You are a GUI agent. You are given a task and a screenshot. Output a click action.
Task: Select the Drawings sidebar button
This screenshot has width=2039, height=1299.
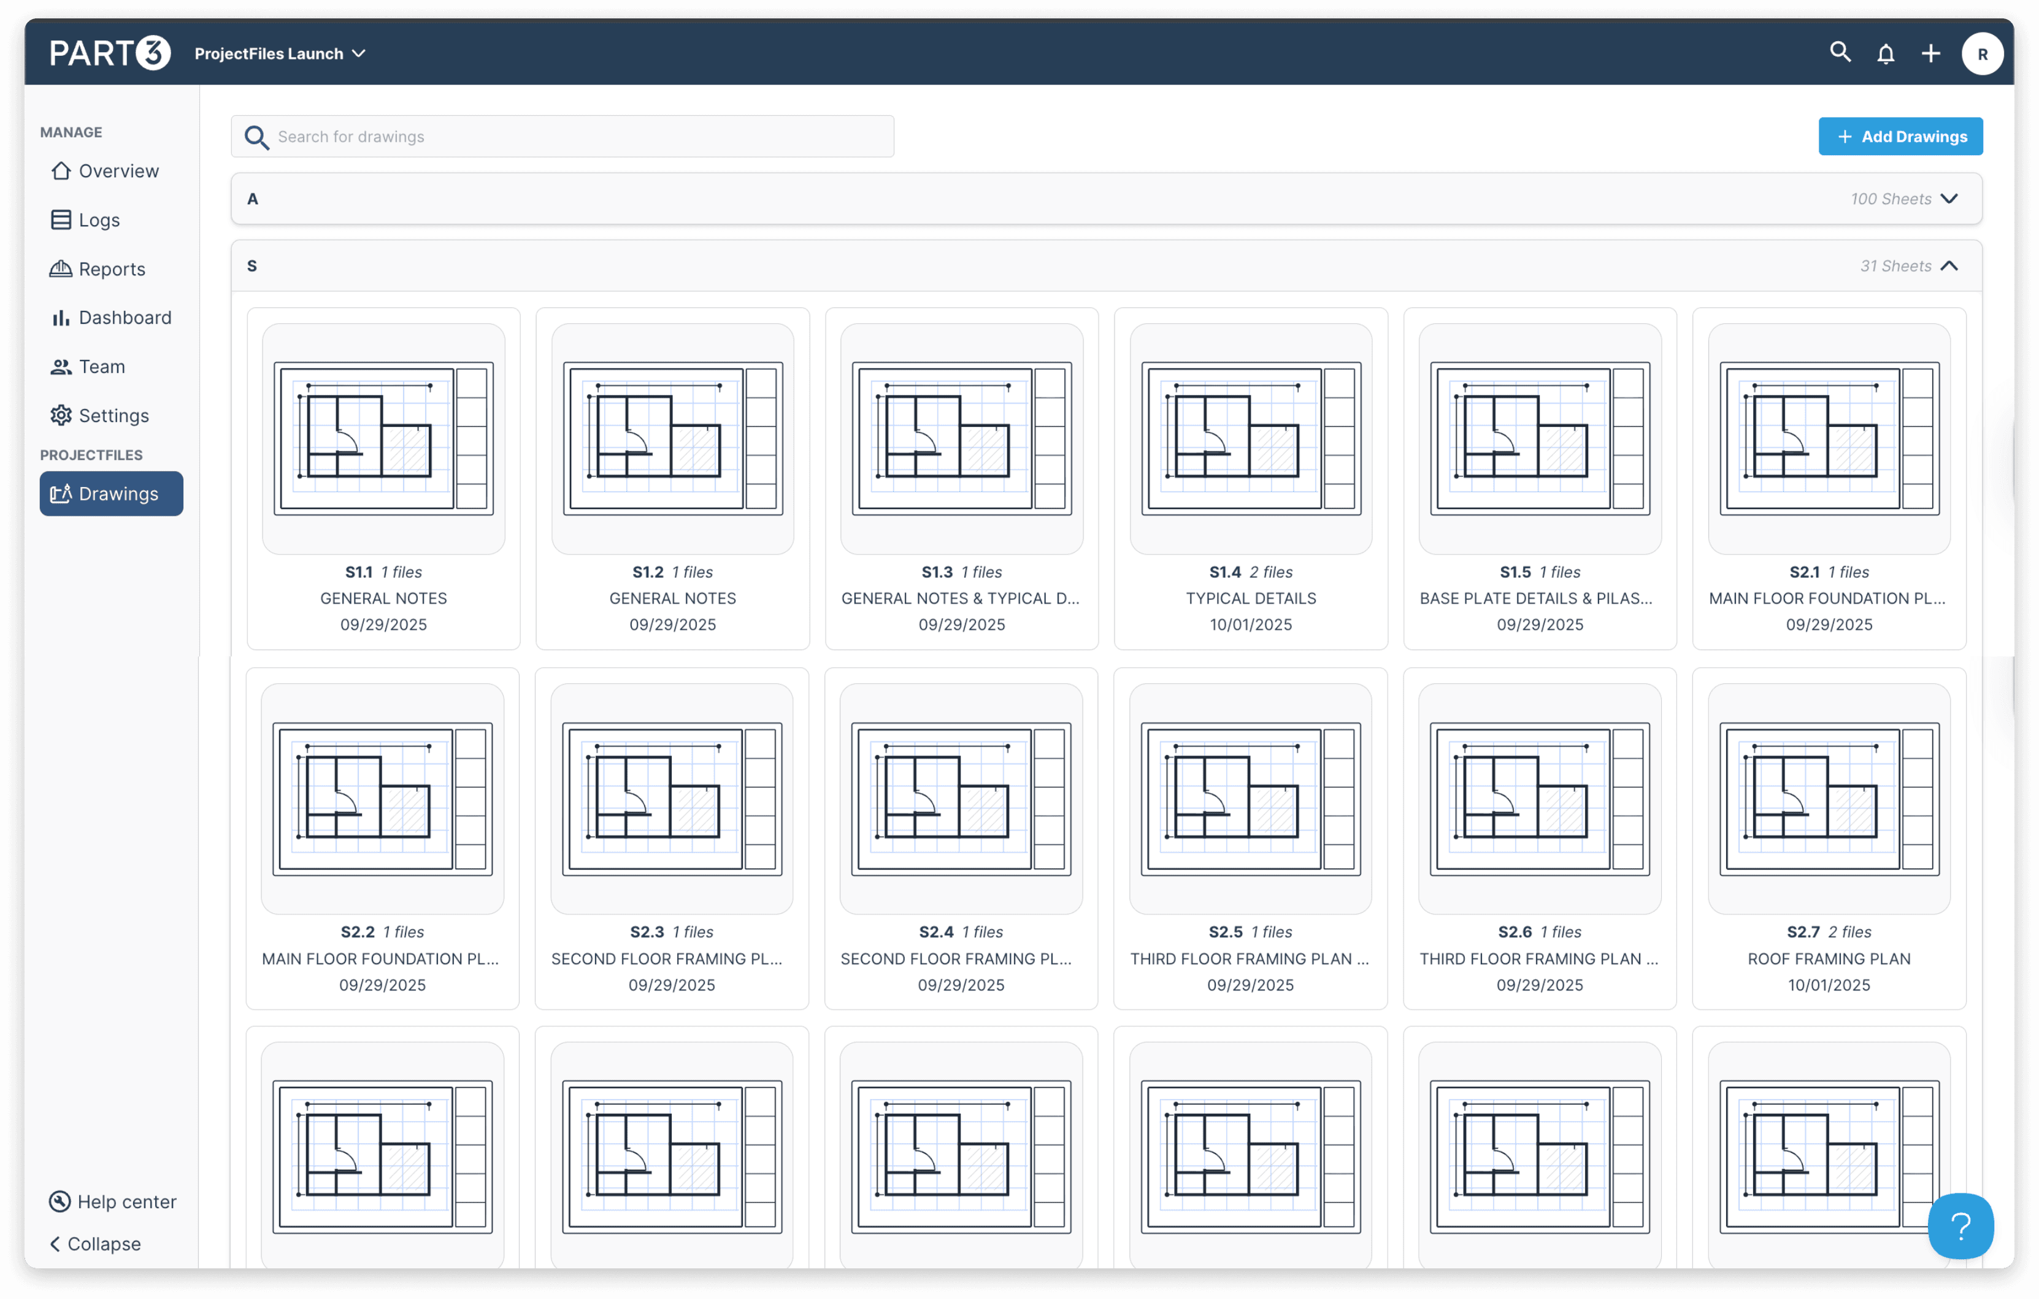coord(111,494)
